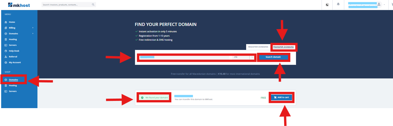Click 'You can transfer this domain to MKhost' text
Screen dimensions: 393x126
[194, 99]
